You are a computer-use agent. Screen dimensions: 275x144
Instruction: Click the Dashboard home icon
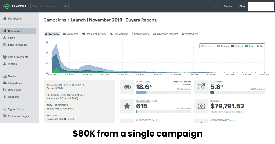click(5, 18)
